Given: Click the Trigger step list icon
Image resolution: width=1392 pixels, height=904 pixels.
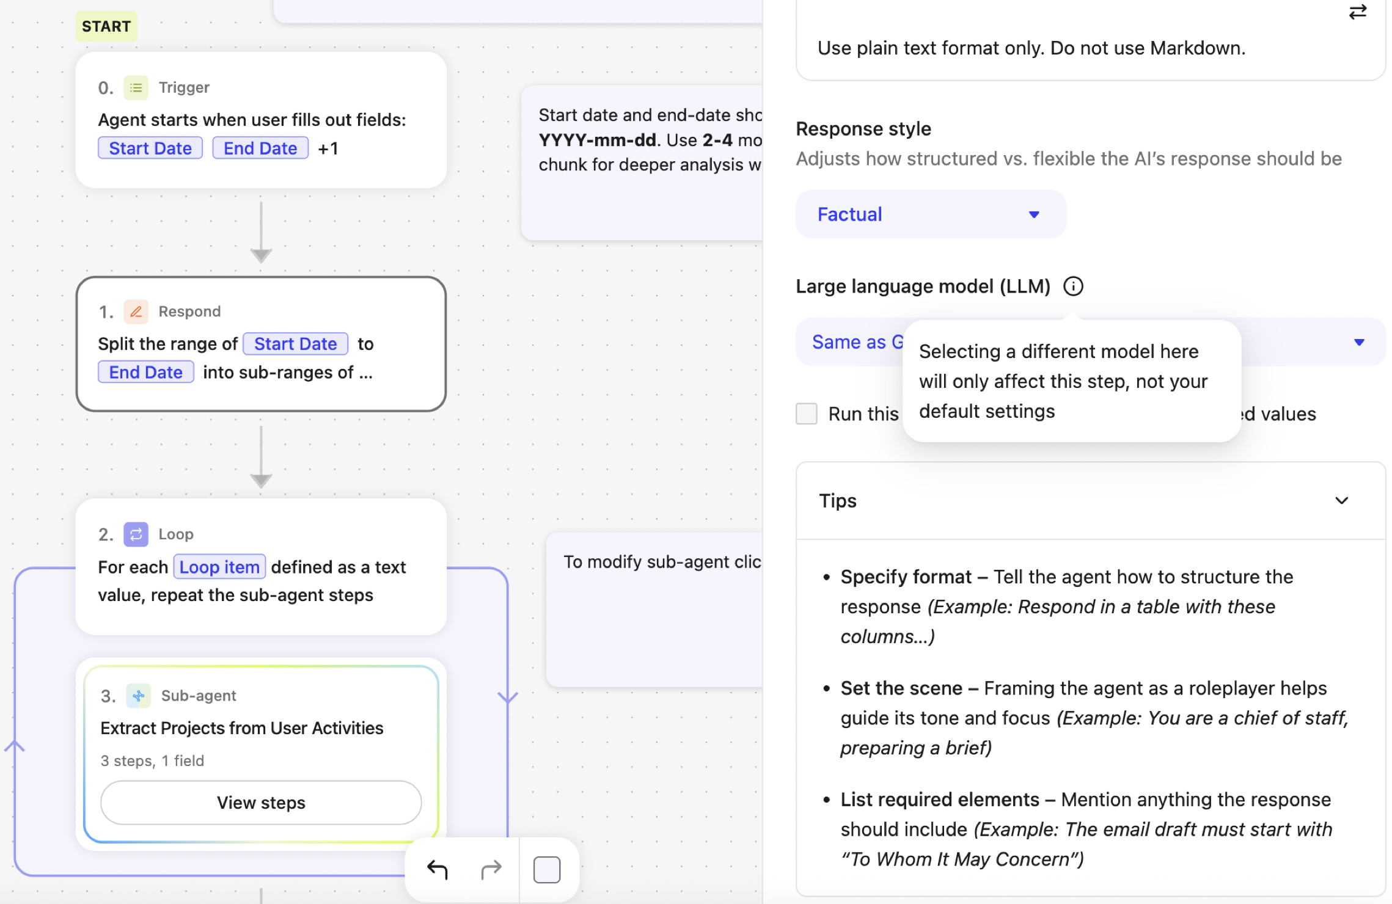Looking at the screenshot, I should (x=136, y=88).
